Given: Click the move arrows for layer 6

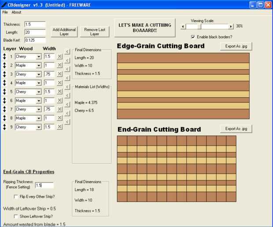Looking at the screenshot, I should (4, 101).
